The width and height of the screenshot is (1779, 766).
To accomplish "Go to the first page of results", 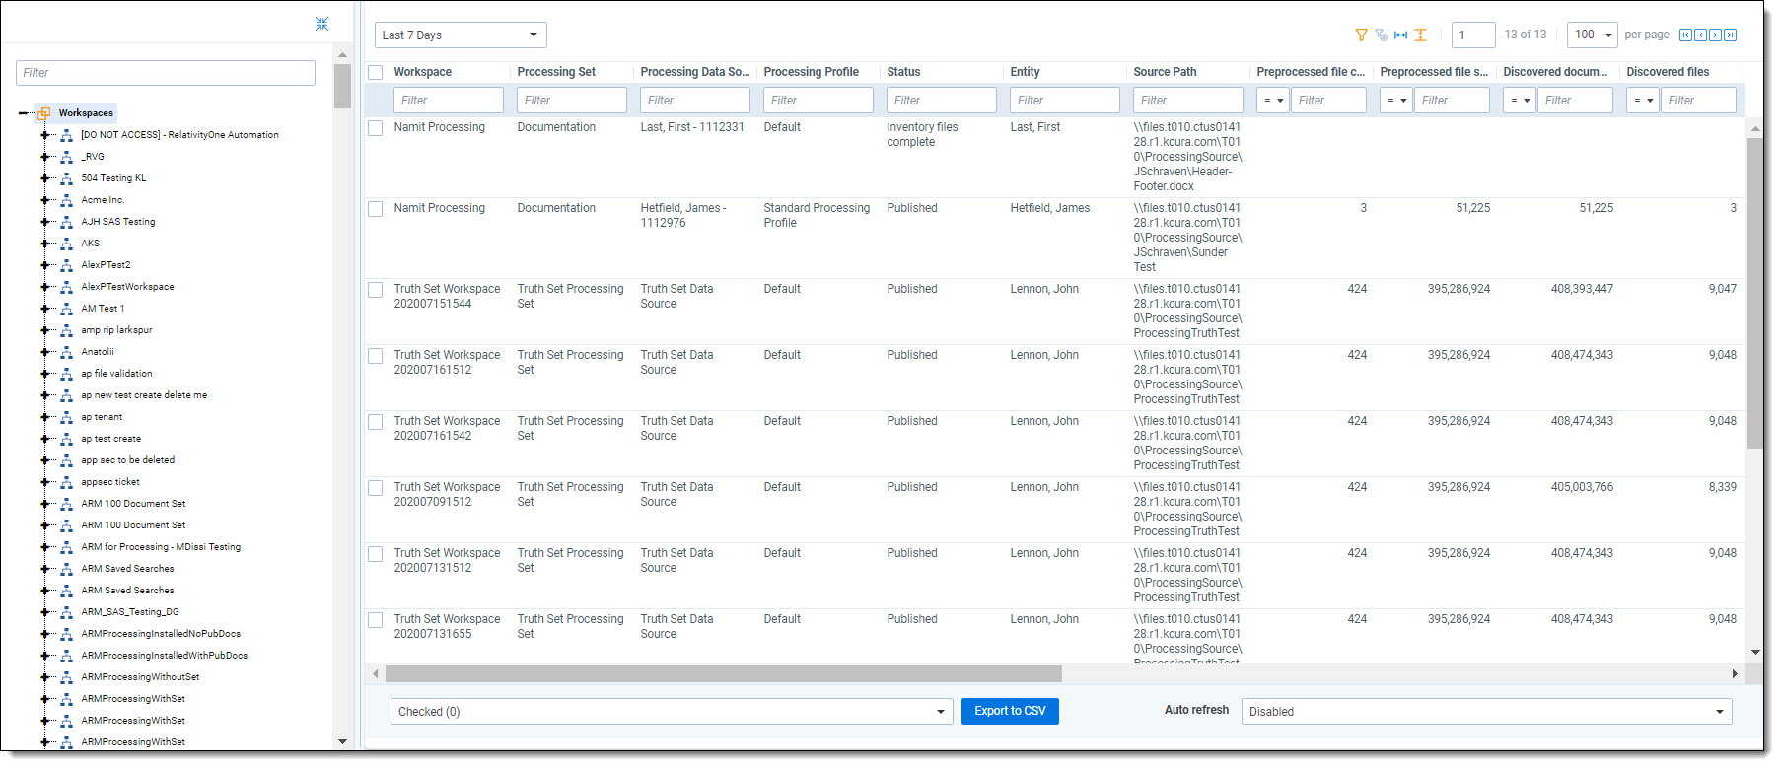I will tap(1685, 35).
